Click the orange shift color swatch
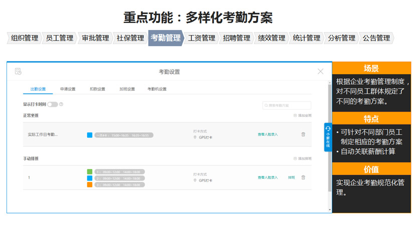Image resolution: width=420 pixels, height=225 pixels. 90,184
